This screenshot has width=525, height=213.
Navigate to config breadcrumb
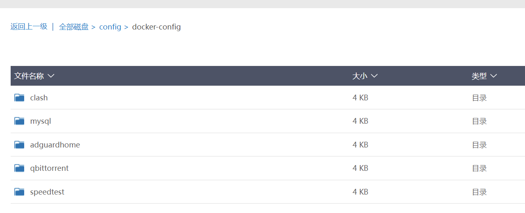(x=110, y=27)
